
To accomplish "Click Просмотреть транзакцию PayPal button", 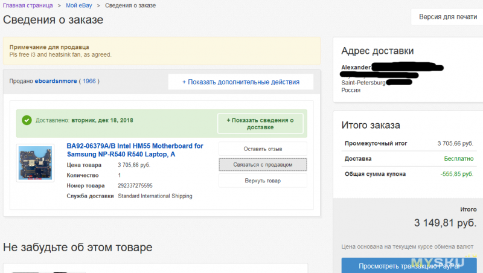I will pos(409,266).
